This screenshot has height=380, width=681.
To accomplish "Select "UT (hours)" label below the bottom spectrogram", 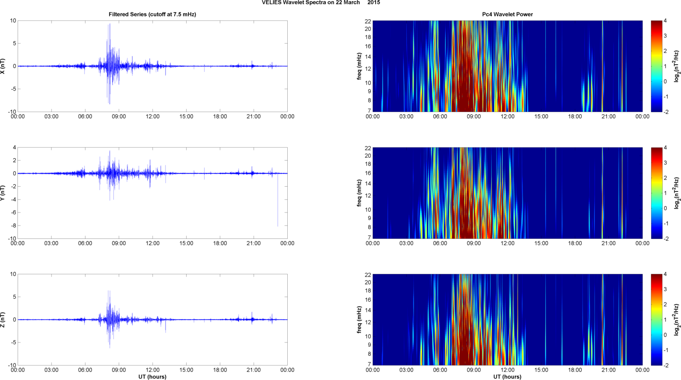I will pyautogui.click(x=507, y=377).
